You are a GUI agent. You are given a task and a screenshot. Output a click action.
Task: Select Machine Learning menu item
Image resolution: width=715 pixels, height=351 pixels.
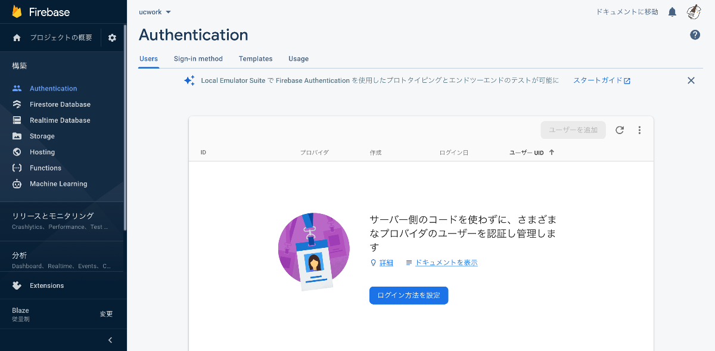pyautogui.click(x=58, y=184)
